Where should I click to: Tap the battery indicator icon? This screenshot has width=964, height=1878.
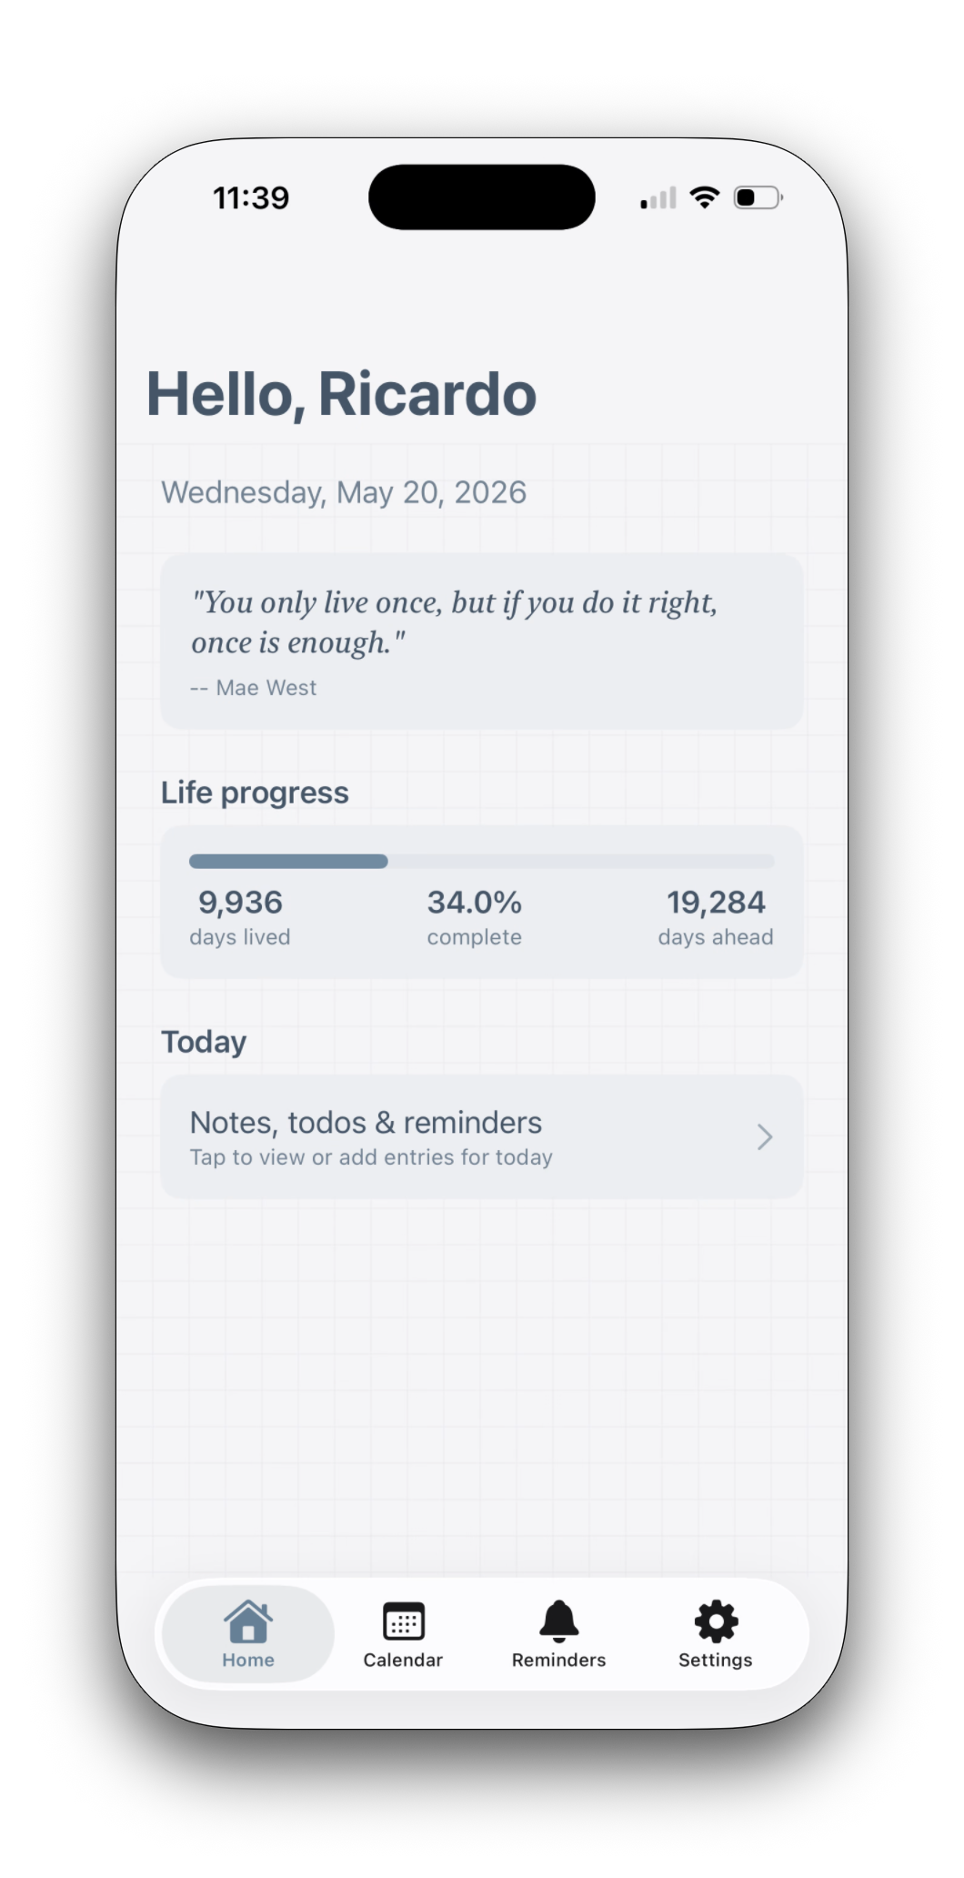[x=758, y=197]
